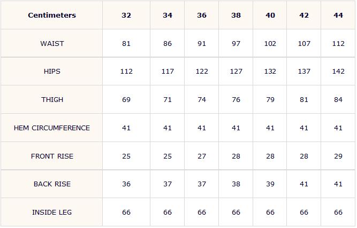
Task: Click the BACK RISE row label
Action: click(52, 184)
